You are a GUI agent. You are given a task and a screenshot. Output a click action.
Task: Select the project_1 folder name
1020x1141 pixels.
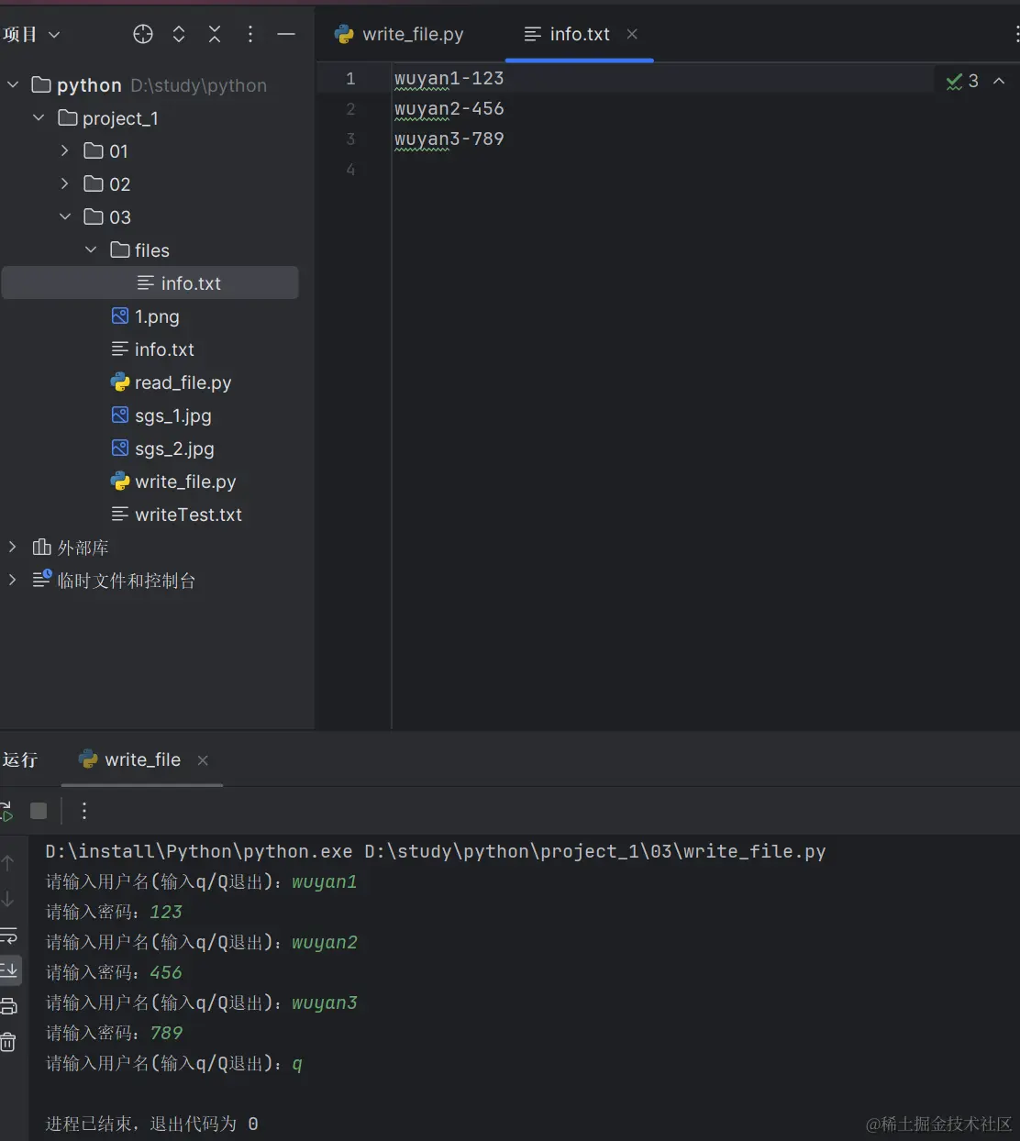pos(120,118)
